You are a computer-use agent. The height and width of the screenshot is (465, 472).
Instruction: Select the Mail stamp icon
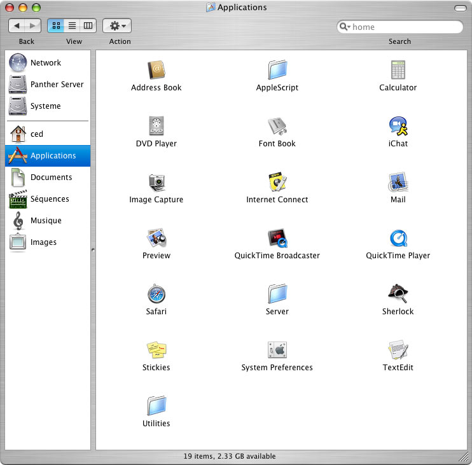click(398, 182)
